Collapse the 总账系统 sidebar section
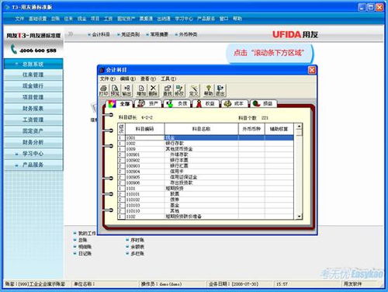Viewport: 388px width, 292px height. click(x=33, y=64)
